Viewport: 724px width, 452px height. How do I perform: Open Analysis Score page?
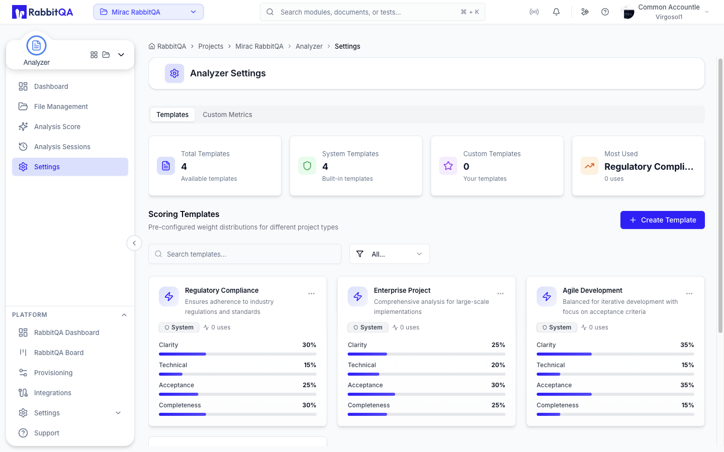pos(70,127)
